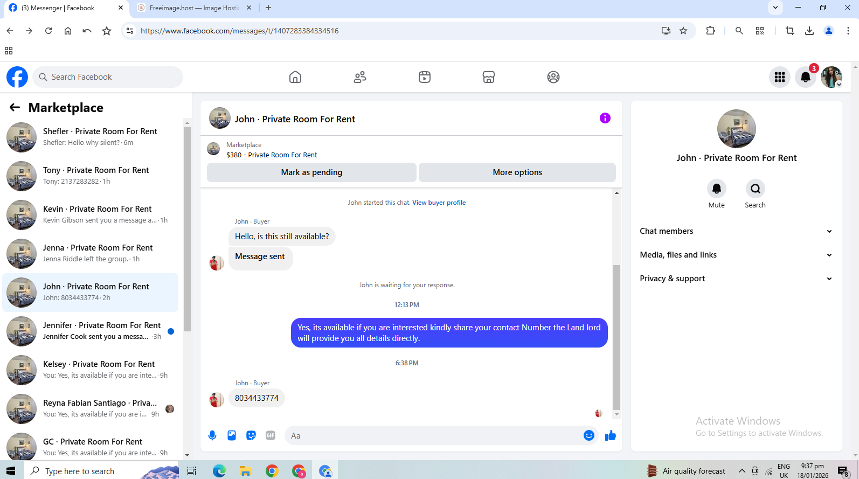Click the conversation list scrollbar
The image size is (859, 479).
pos(187,229)
